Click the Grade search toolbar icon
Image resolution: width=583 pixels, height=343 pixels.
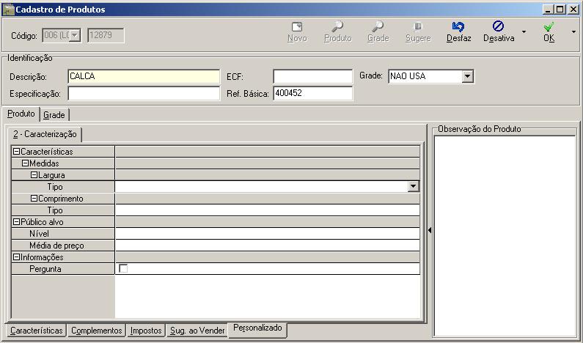coord(378,27)
